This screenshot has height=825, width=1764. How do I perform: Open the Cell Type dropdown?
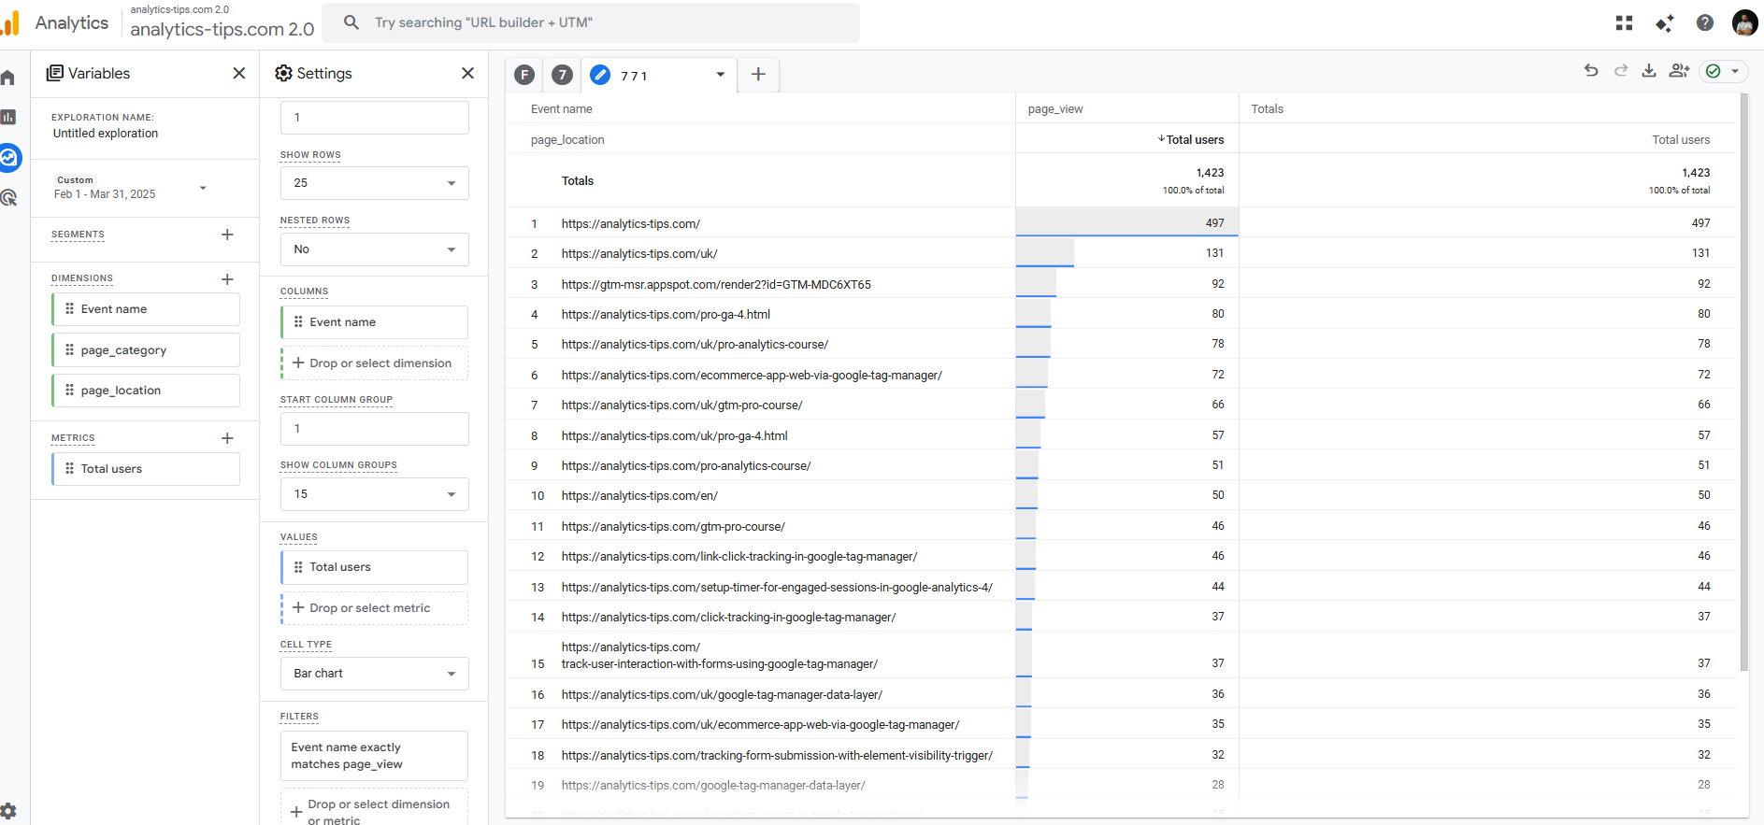click(x=375, y=674)
